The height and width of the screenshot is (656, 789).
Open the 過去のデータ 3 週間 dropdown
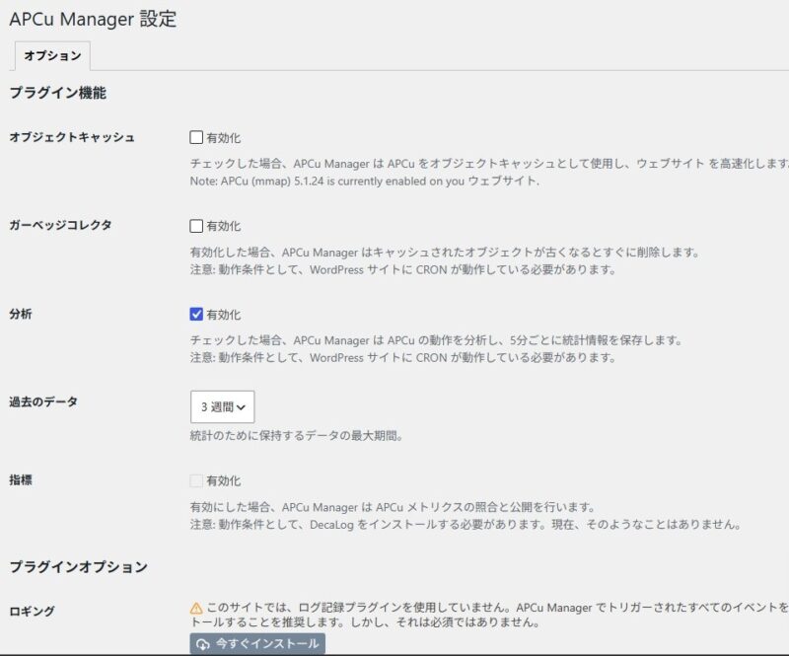(x=223, y=406)
